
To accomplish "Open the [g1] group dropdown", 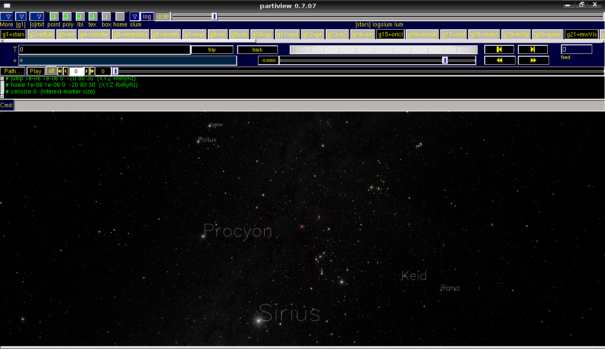I will pyautogui.click(x=21, y=17).
